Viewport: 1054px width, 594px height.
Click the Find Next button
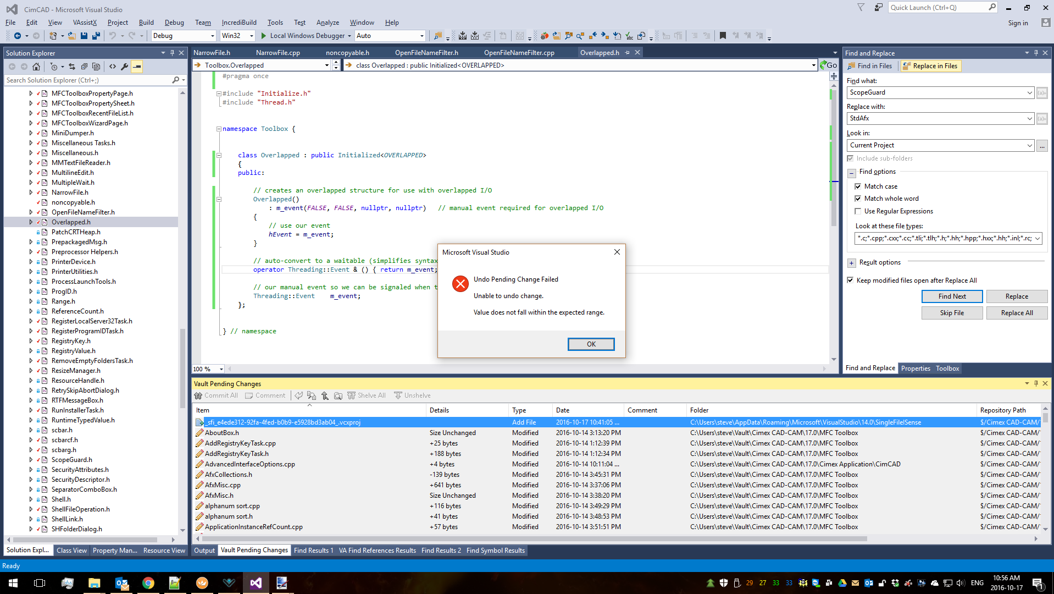coord(952,296)
